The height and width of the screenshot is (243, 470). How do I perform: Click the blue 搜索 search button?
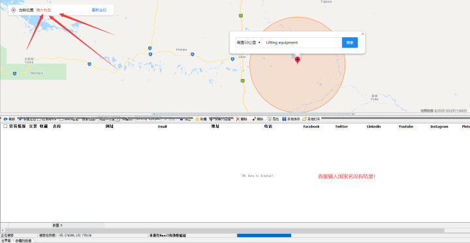[x=350, y=42]
